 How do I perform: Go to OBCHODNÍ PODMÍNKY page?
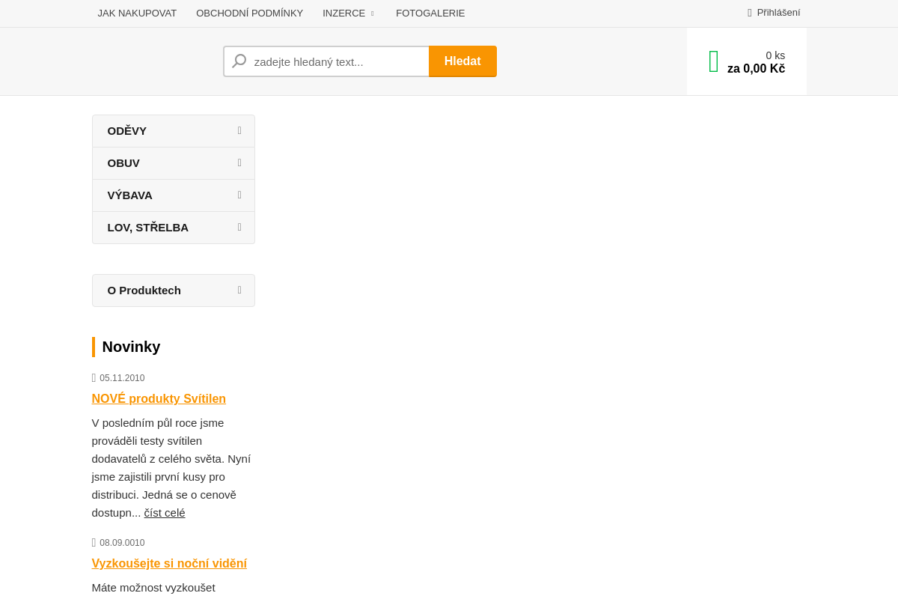[249, 13]
